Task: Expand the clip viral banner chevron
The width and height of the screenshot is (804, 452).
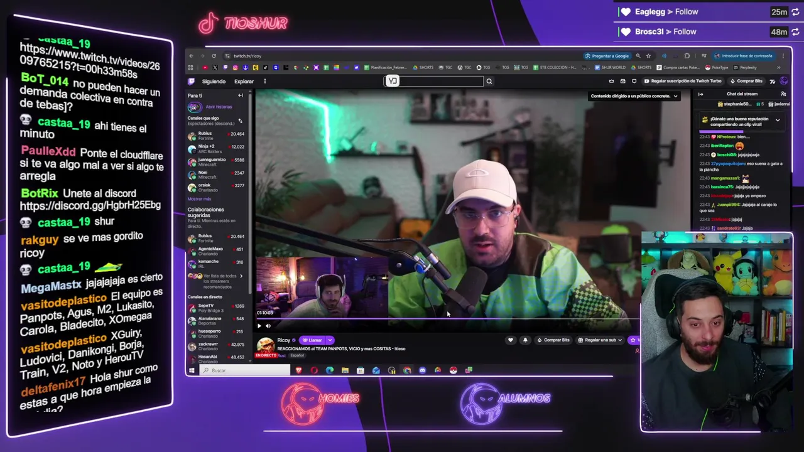Action: pyautogui.click(x=778, y=120)
